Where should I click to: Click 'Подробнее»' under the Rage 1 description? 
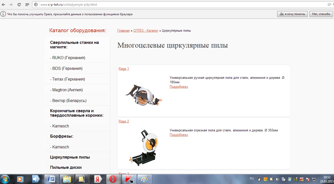coord(179,87)
